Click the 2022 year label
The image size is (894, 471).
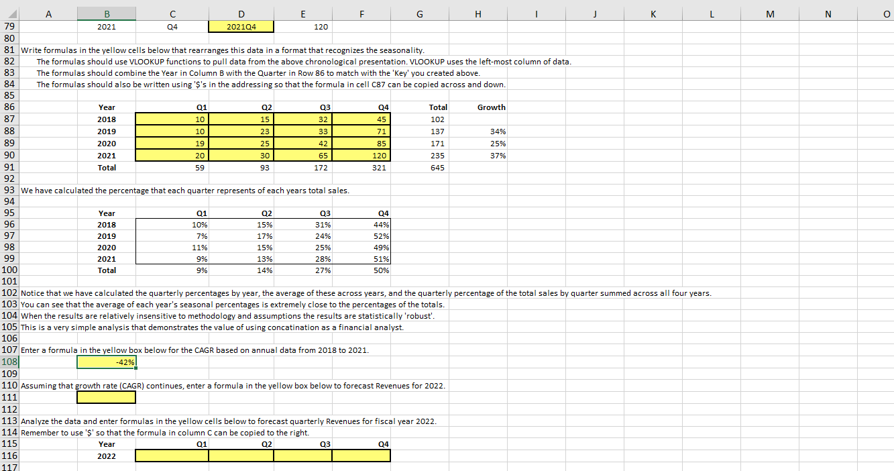click(x=107, y=456)
